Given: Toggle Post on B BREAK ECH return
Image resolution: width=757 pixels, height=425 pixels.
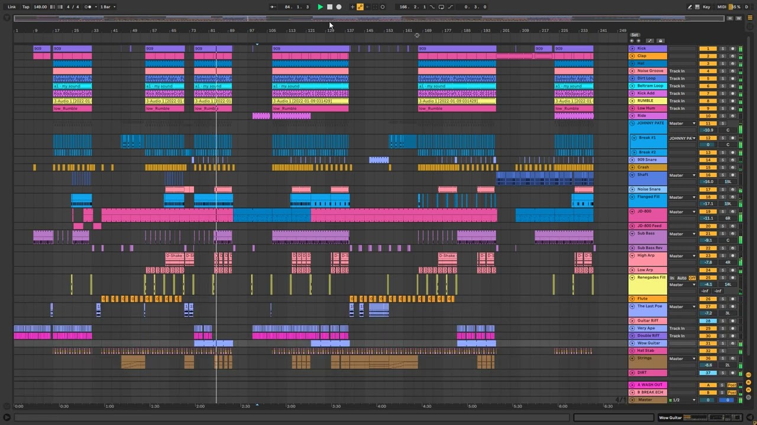Looking at the screenshot, I should tap(732, 393).
